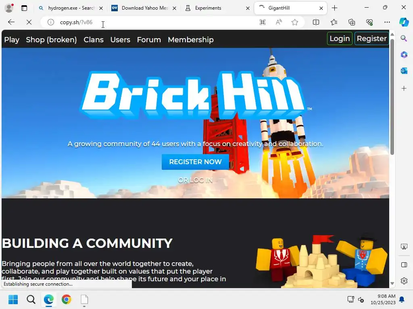
Task: Open Shop (broken) page
Action: click(51, 40)
